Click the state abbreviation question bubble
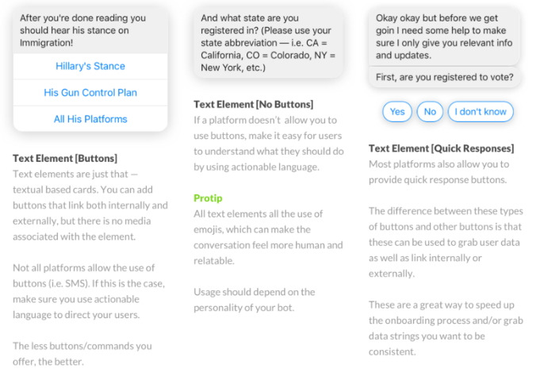Viewport: 540px width, 380px height. click(268, 43)
